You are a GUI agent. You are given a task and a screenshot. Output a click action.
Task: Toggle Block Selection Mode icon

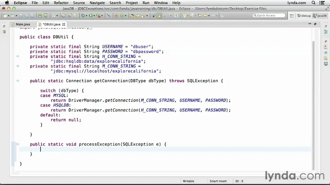(x=170, y=15)
